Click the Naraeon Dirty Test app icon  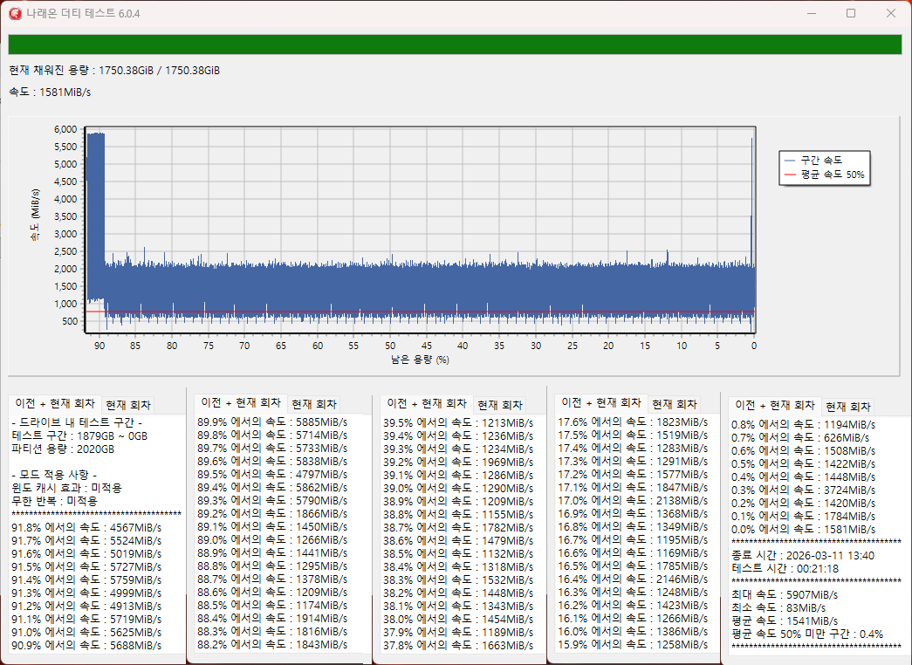click(x=14, y=13)
